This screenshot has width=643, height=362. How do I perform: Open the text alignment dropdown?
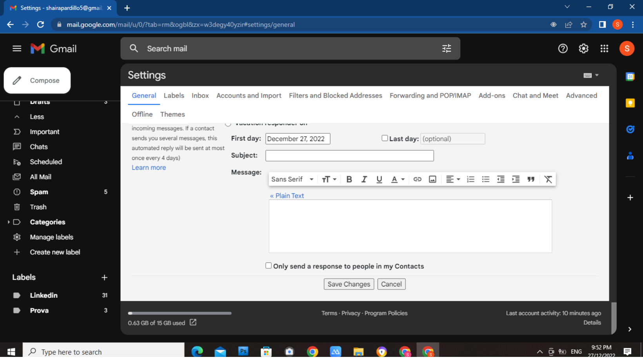(x=453, y=179)
